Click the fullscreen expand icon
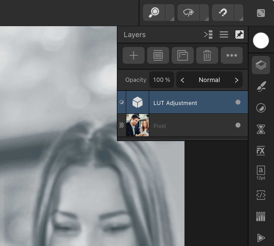The image size is (274, 246). tap(261, 13)
